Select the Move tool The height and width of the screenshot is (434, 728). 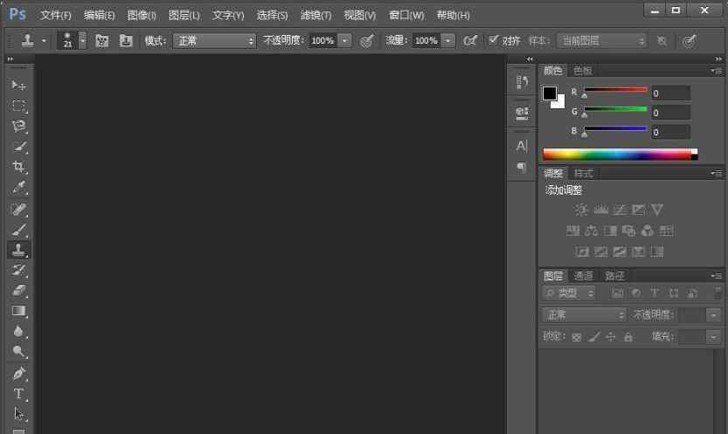[18, 86]
